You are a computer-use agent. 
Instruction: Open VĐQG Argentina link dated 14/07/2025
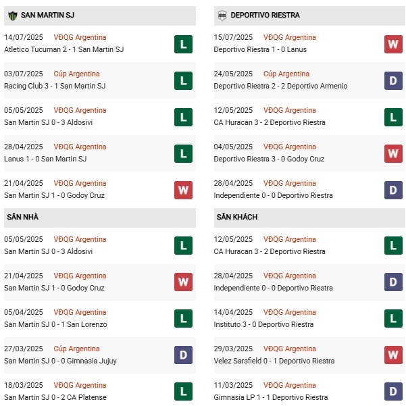80,37
